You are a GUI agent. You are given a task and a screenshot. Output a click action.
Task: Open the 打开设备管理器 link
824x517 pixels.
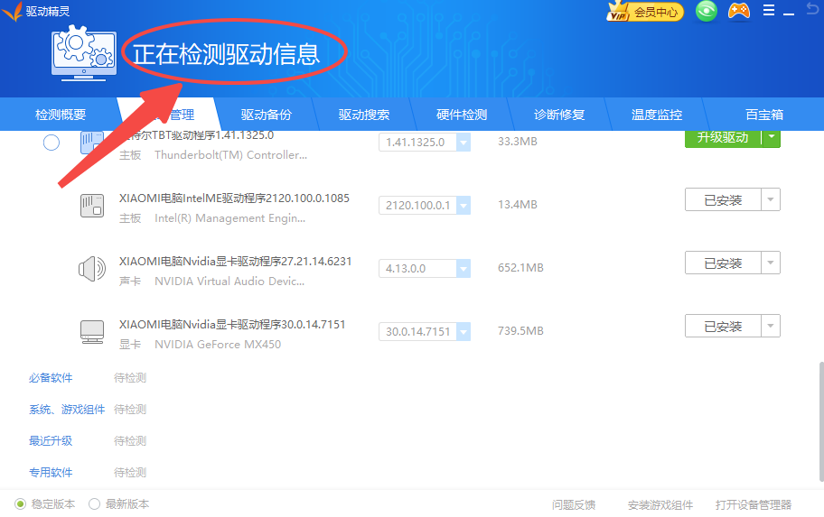[x=753, y=504]
